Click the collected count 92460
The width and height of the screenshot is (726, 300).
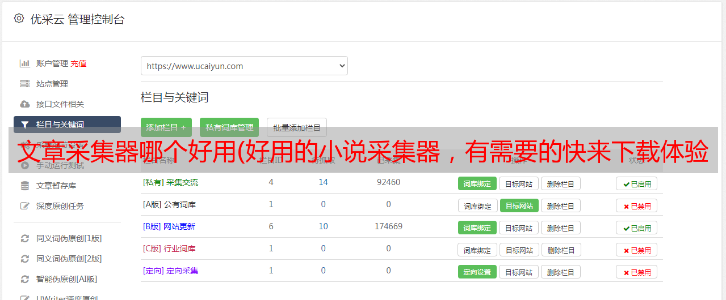[388, 182]
